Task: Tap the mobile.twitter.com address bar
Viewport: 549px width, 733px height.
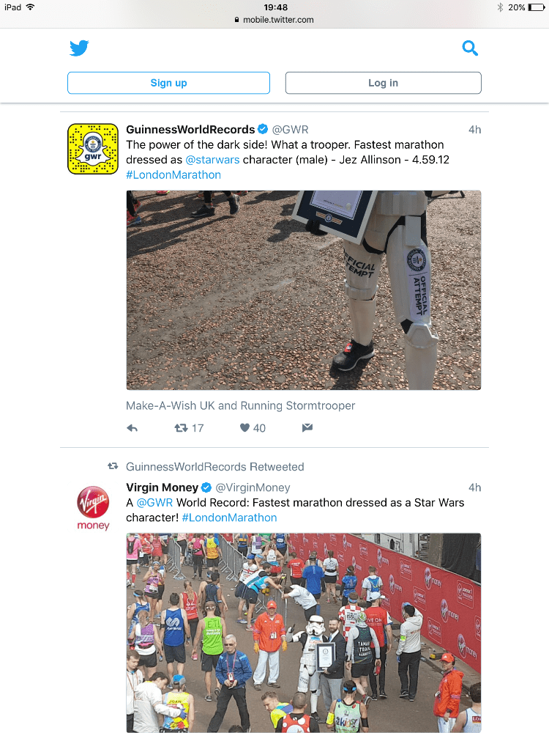Action: (274, 20)
